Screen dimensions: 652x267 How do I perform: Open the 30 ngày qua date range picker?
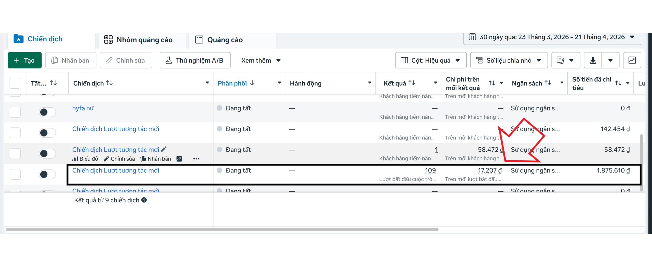[x=552, y=37]
